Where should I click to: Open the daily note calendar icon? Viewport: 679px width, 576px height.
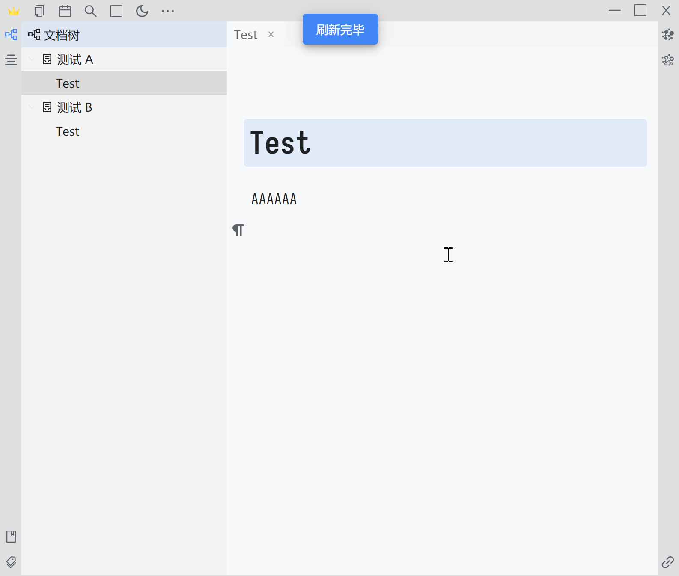tap(65, 11)
